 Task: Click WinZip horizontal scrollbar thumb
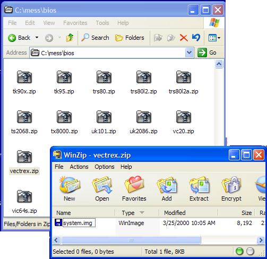pos(131,240)
